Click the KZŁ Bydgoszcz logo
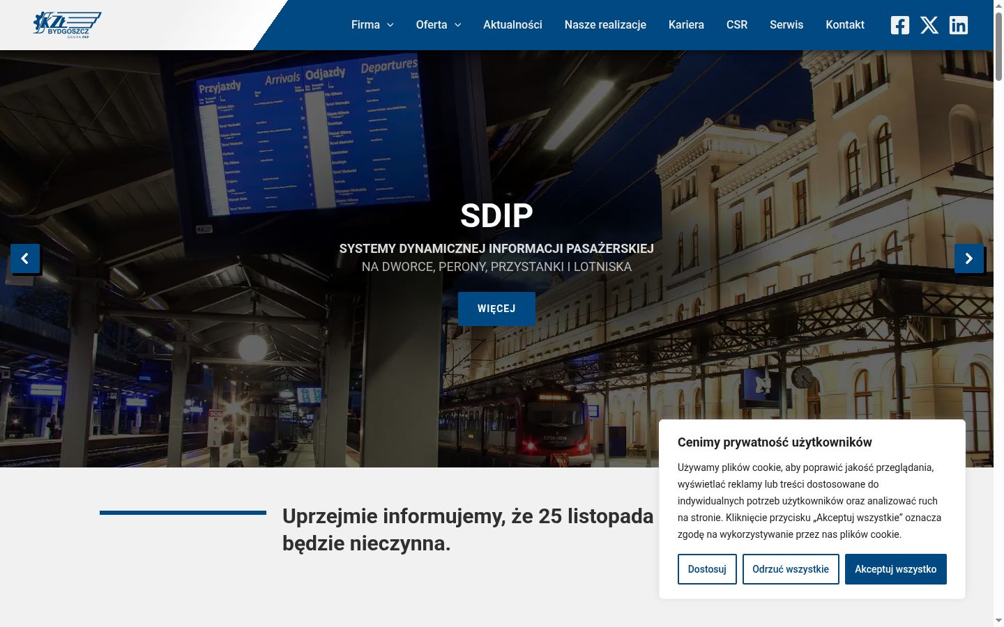 click(67, 24)
